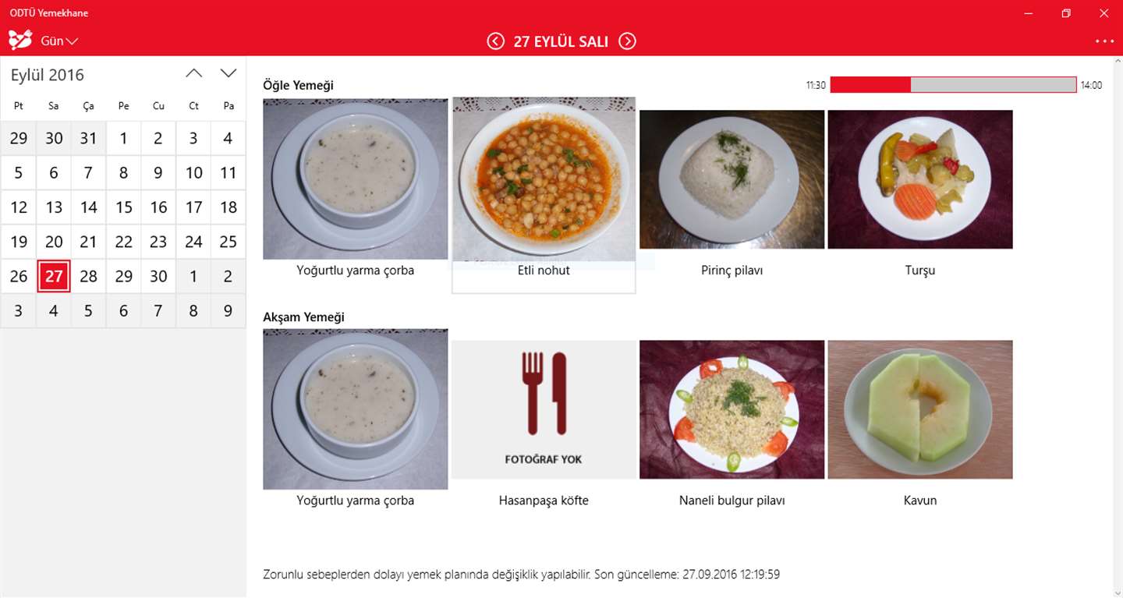Open the Eylül 2016 month header
Screen dimensions: 1123x598
(x=48, y=75)
